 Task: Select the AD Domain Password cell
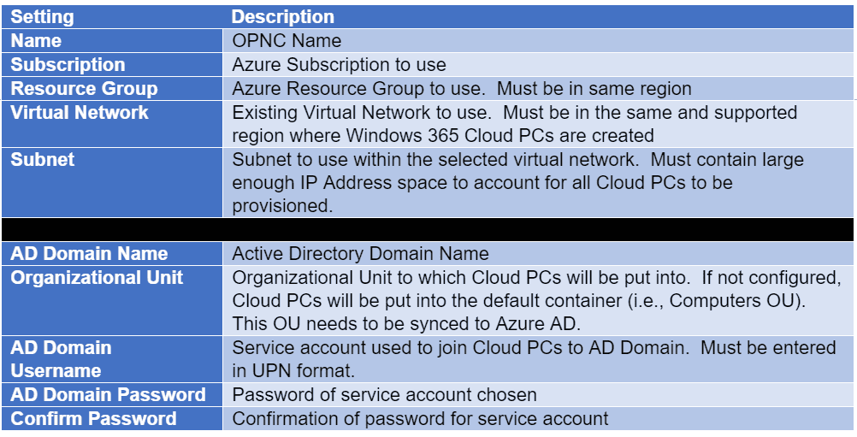(112, 394)
